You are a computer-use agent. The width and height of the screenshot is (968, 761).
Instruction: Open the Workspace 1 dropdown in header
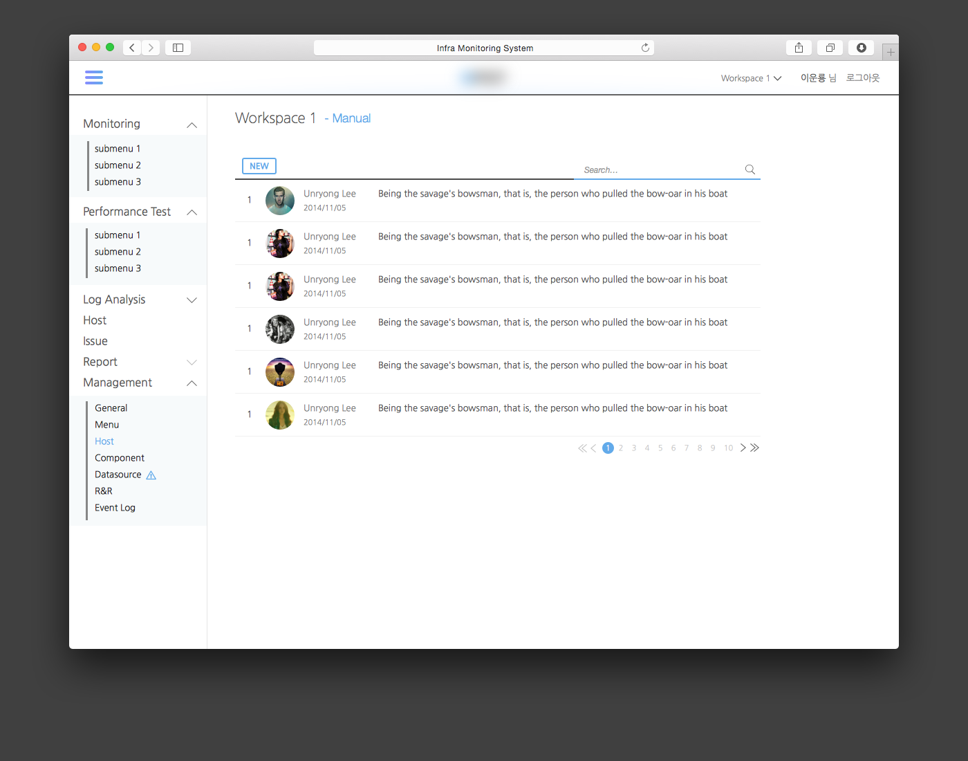point(751,78)
